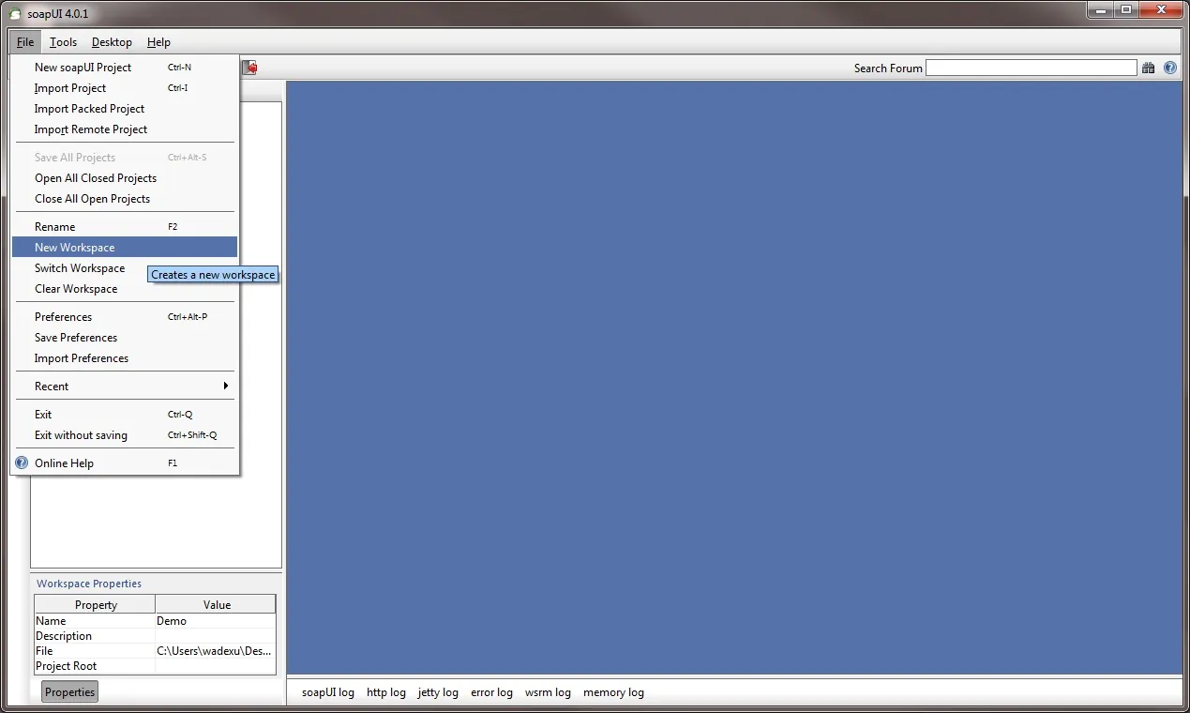Click the binoculars search forum icon

click(1148, 68)
